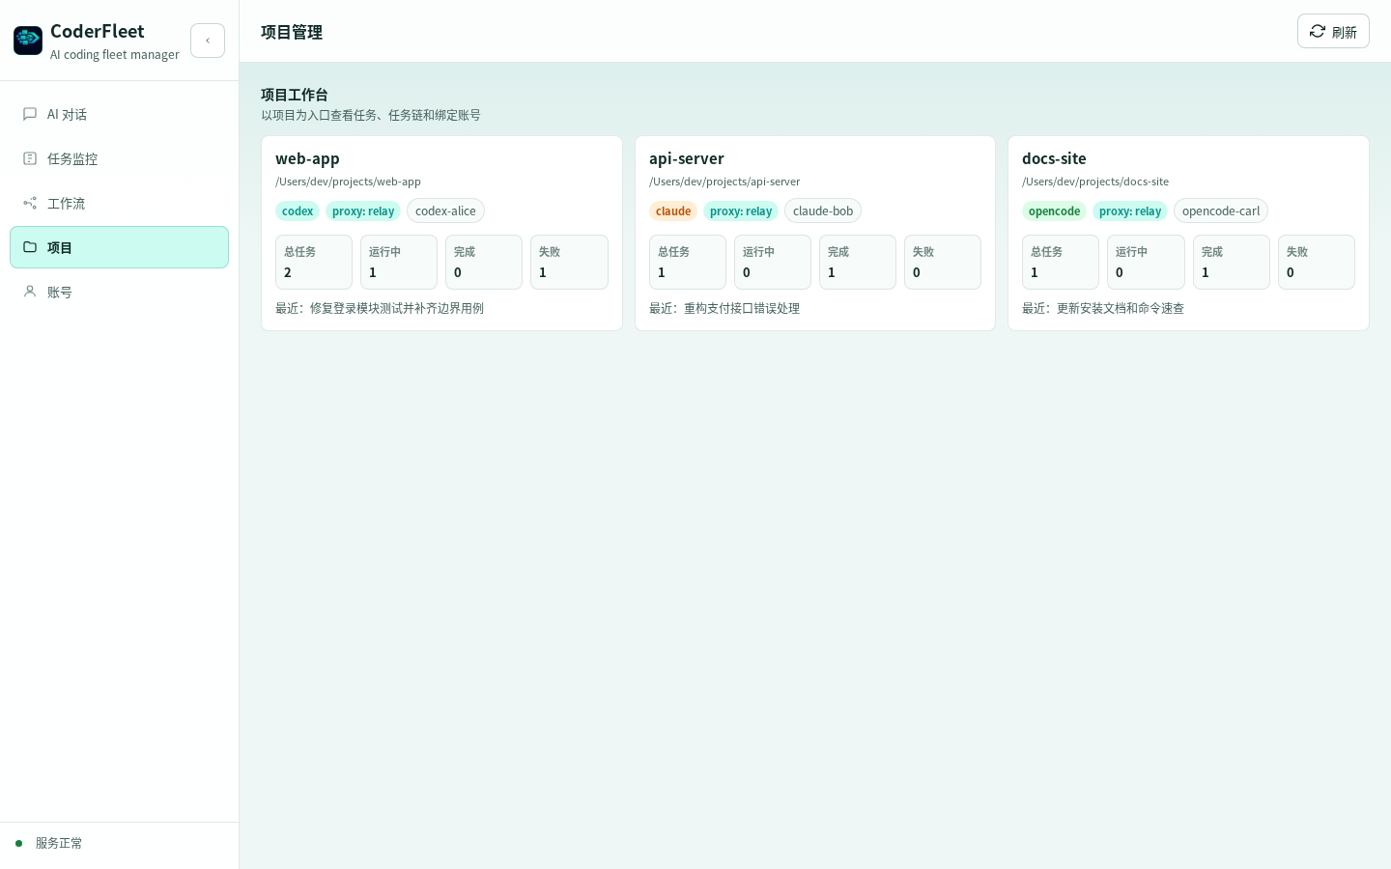Click the 工作流 workflow nodes icon
Screen dimensions: 1391x869
coord(30,203)
